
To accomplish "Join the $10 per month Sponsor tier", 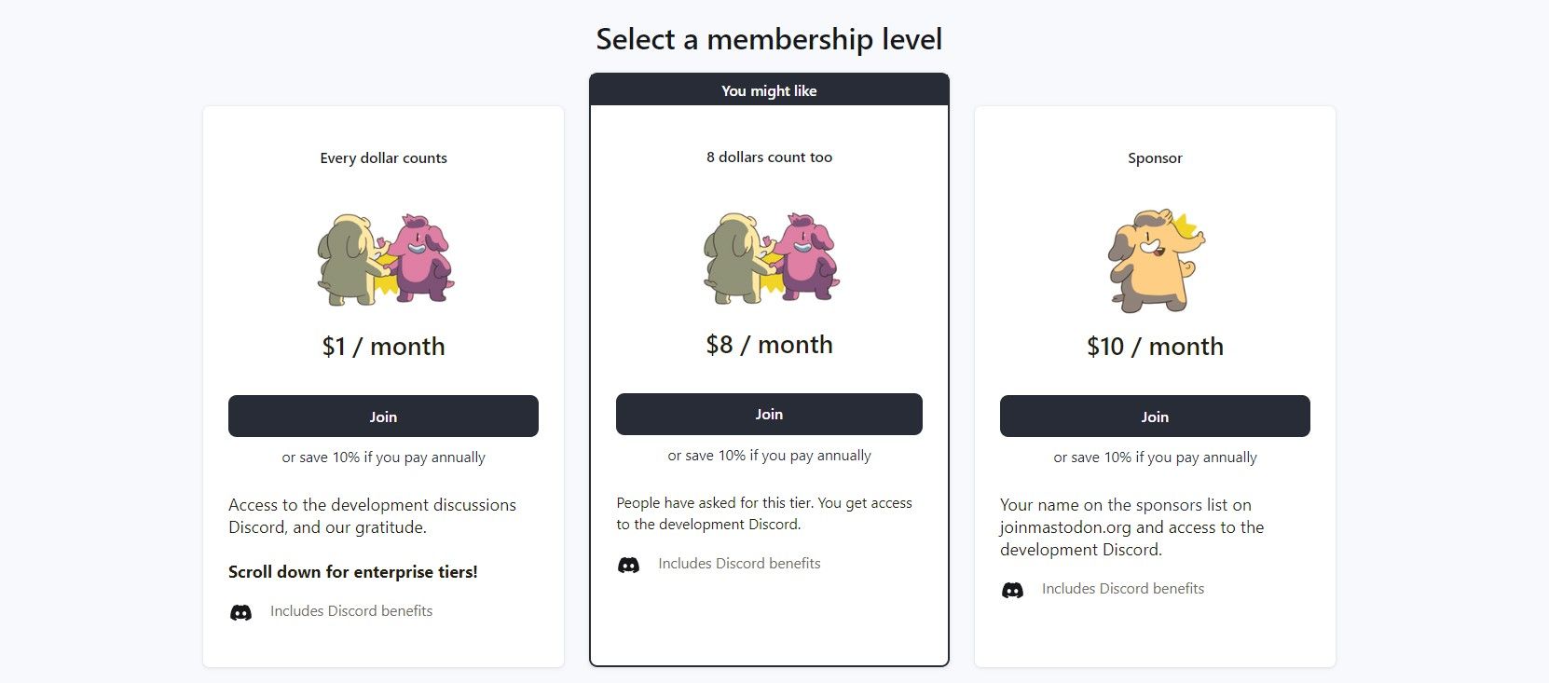I will point(1155,417).
